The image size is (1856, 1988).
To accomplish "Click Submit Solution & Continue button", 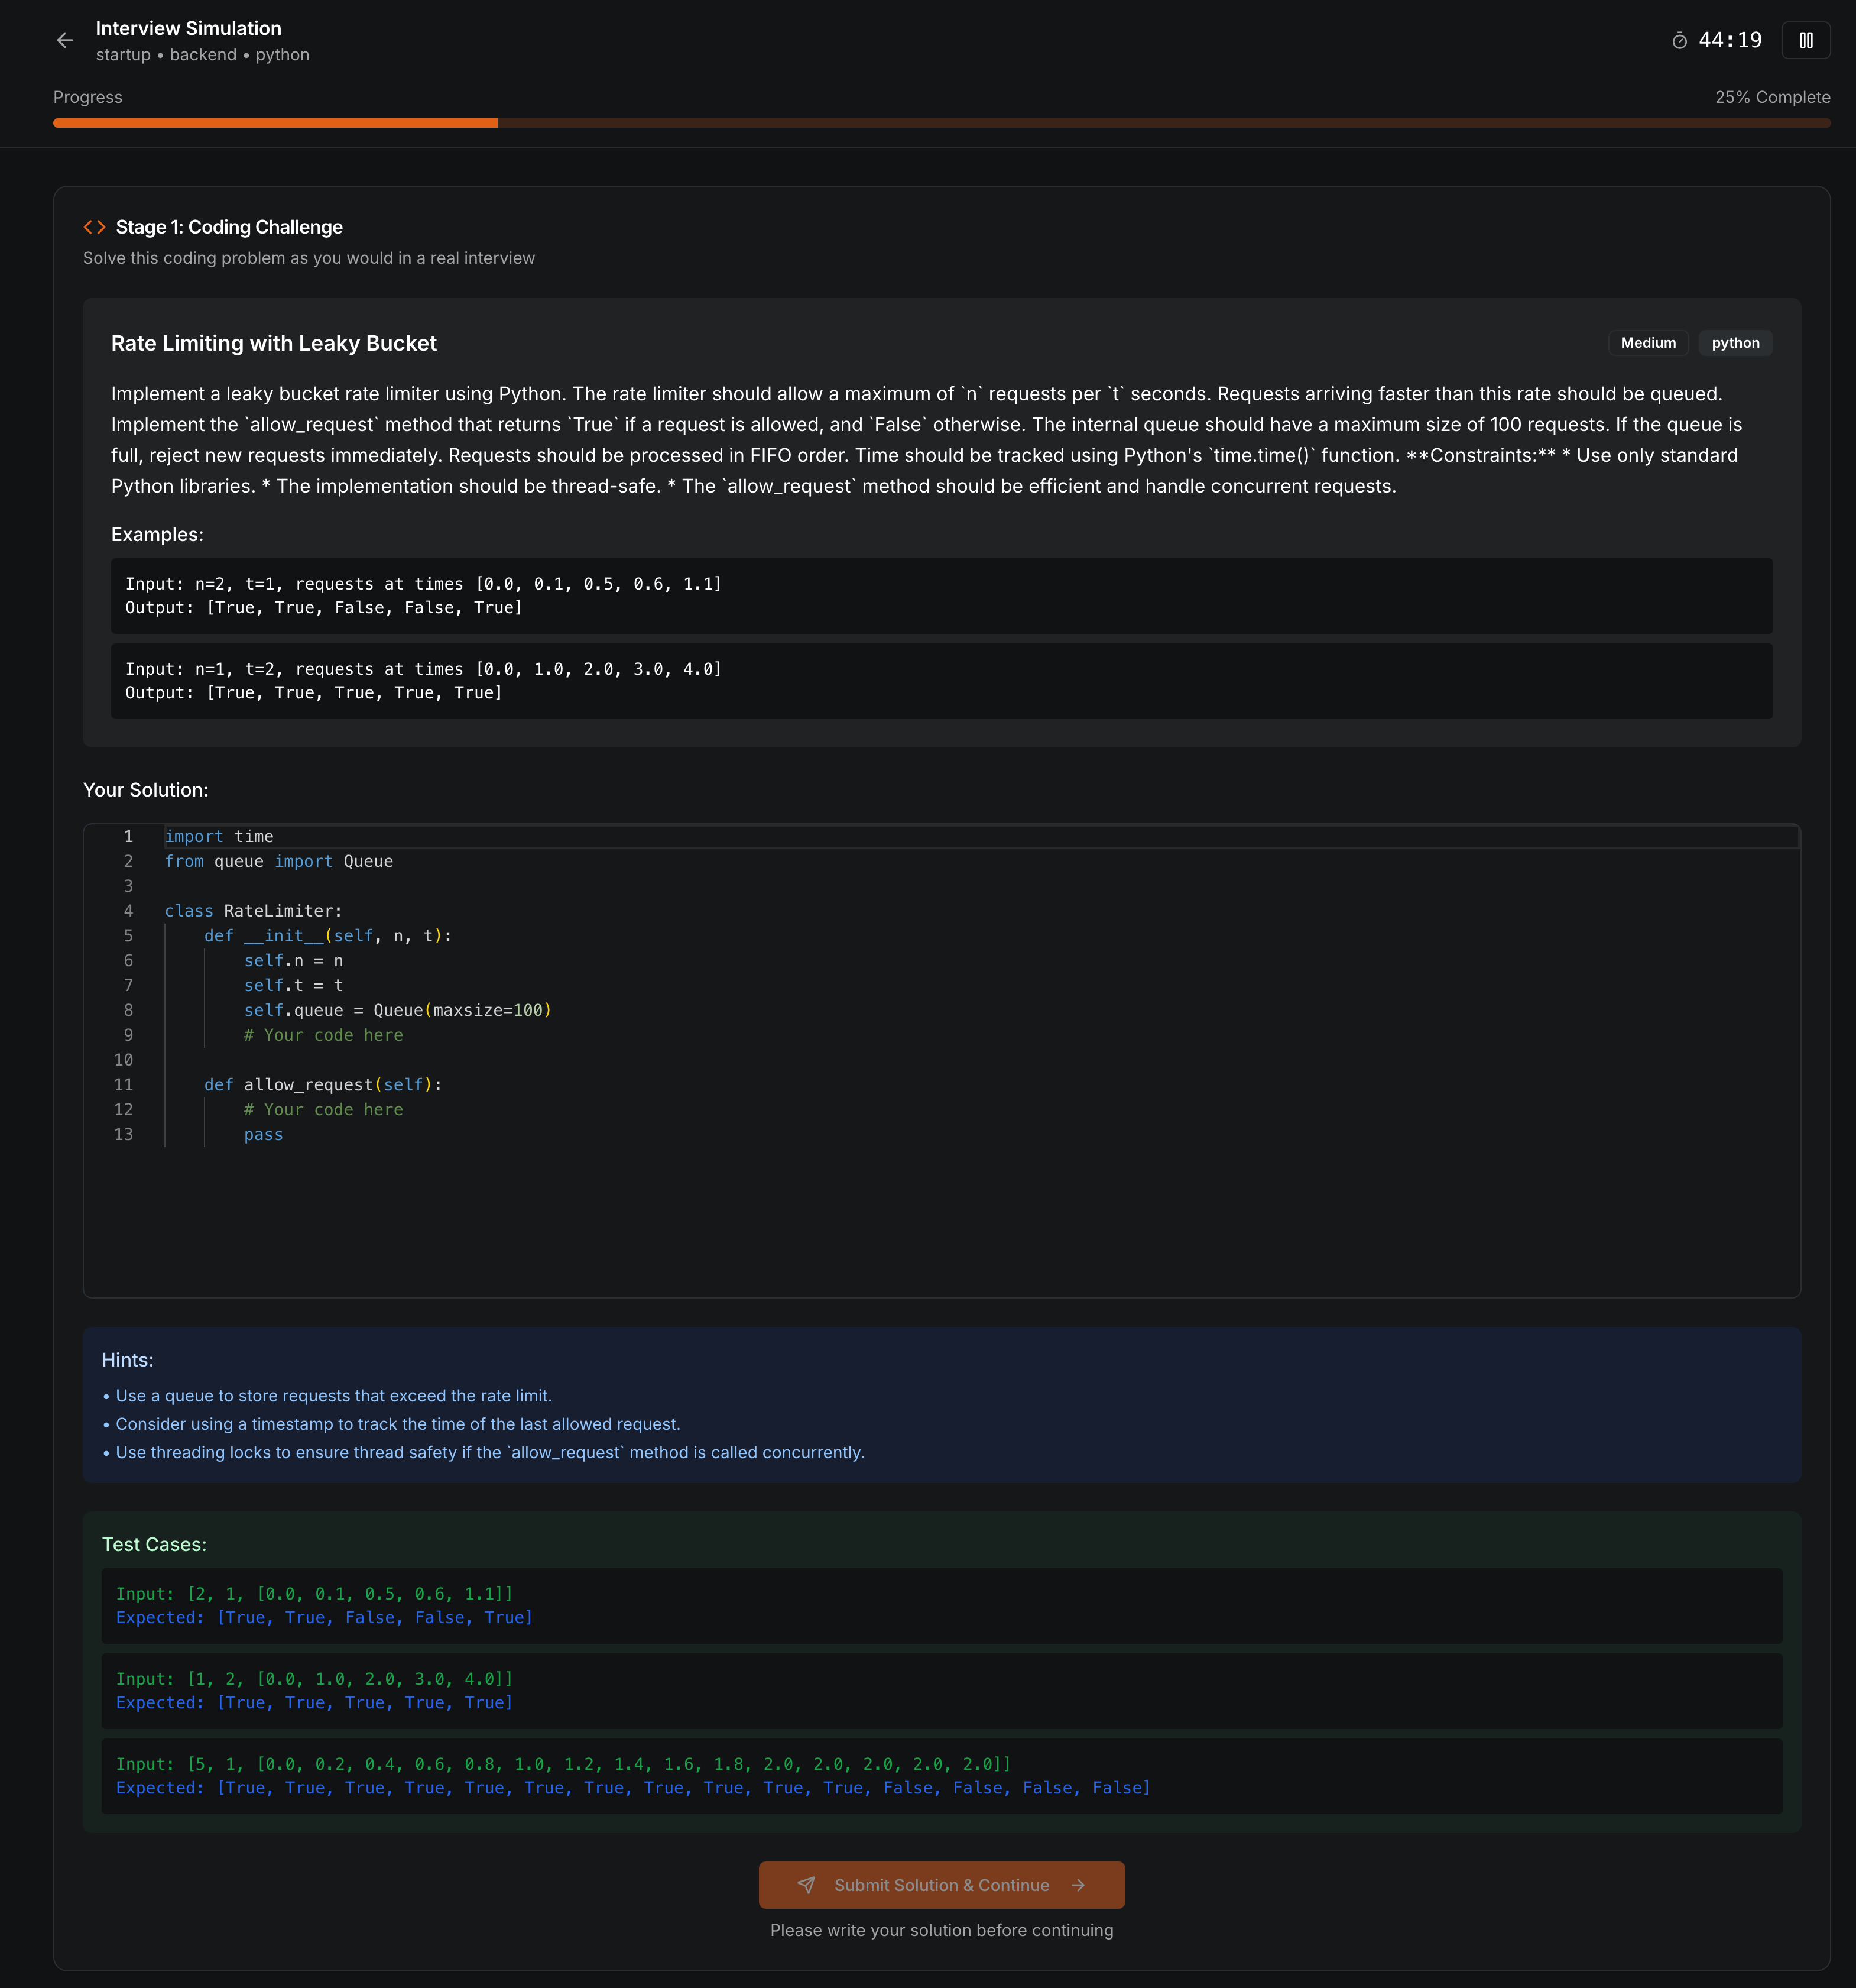I will [940, 1885].
